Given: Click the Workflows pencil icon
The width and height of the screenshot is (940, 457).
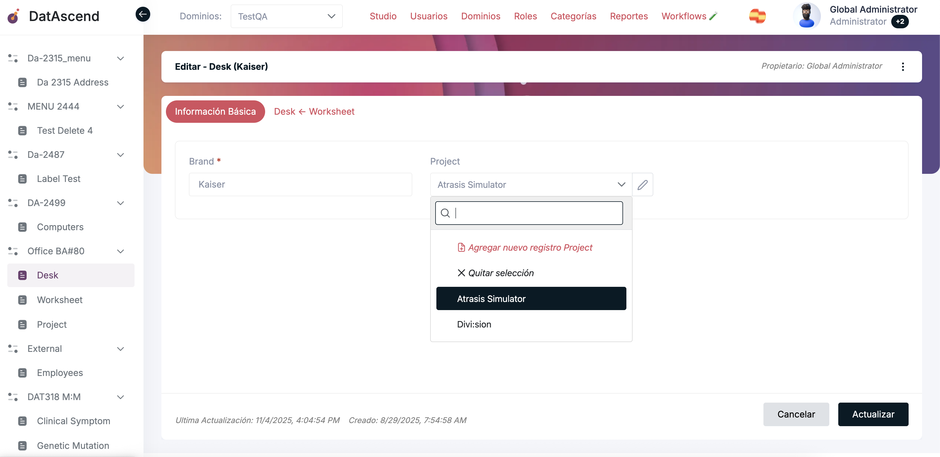Looking at the screenshot, I should [713, 16].
